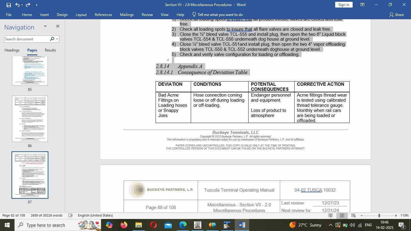Click the Undo arrow icon
Screen dimensions: 411x231
click(17, 5)
